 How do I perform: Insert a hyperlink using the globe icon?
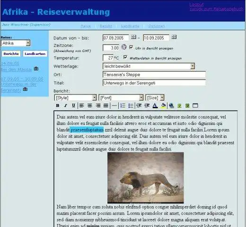(171, 105)
